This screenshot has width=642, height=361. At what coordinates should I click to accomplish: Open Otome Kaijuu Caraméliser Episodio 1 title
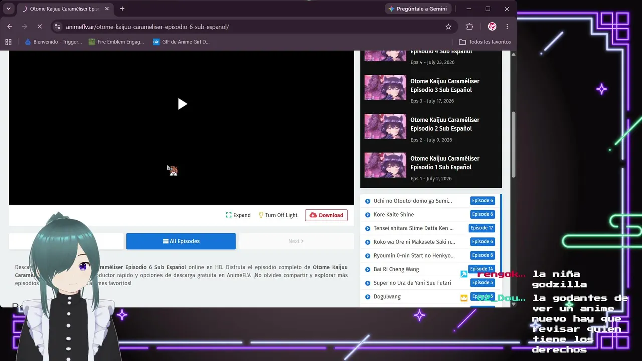[445, 163]
